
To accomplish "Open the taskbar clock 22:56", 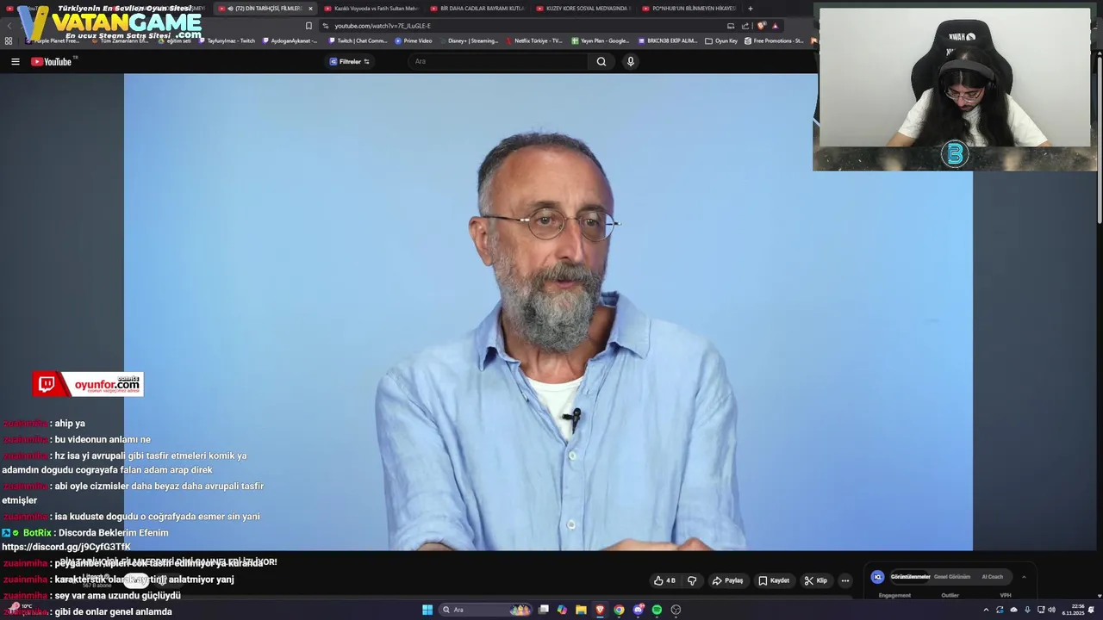I will (x=1073, y=610).
